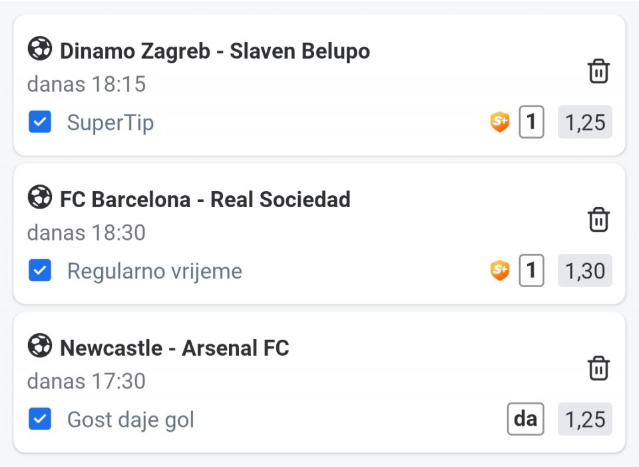Viewport: 639px width, 467px height.
Task: Click the 1,25 odds on the SuperTip row
Action: point(584,123)
